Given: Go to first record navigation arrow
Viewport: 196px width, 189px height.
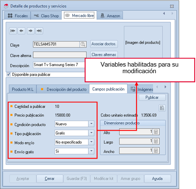Looking at the screenshot, I should point(13,31).
